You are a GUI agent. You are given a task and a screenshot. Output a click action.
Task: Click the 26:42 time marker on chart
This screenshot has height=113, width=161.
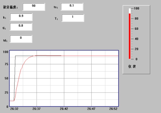point(64,109)
